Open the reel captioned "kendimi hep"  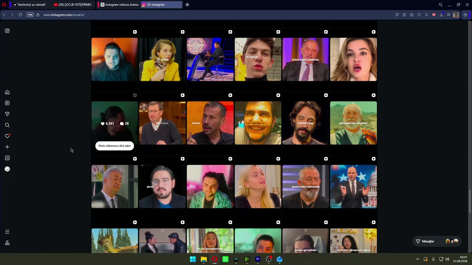(306, 123)
